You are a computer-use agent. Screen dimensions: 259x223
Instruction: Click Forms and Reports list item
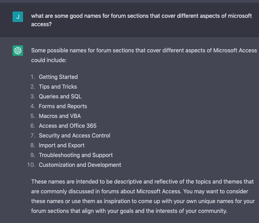tap(63, 106)
